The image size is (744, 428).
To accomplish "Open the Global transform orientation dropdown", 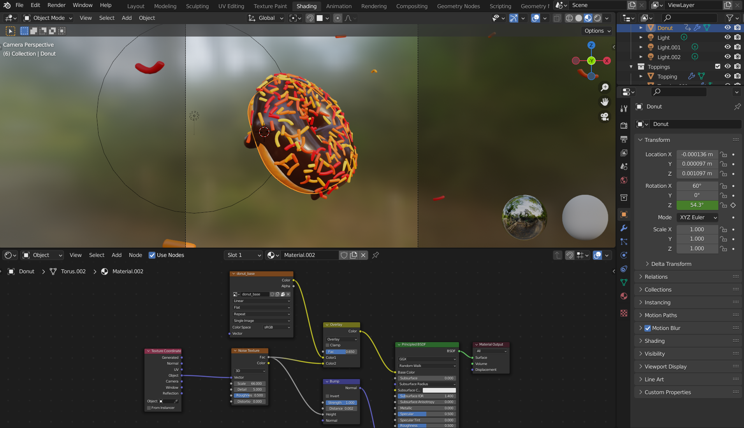I will point(266,18).
